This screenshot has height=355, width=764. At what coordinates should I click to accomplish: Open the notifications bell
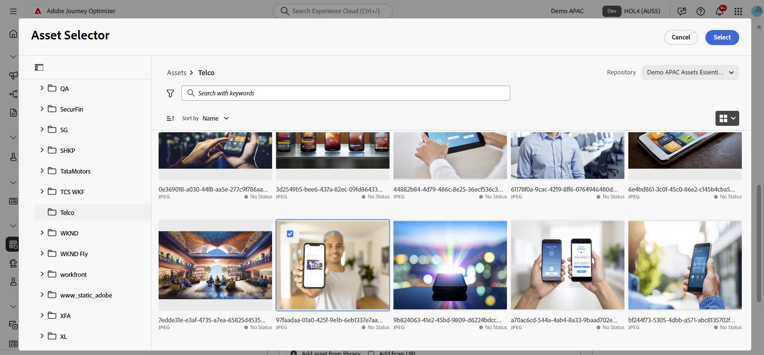719,11
